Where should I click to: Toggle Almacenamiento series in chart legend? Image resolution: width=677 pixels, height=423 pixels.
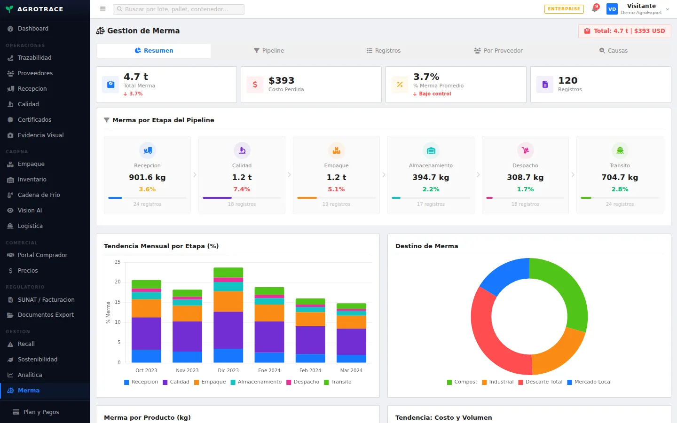point(256,382)
